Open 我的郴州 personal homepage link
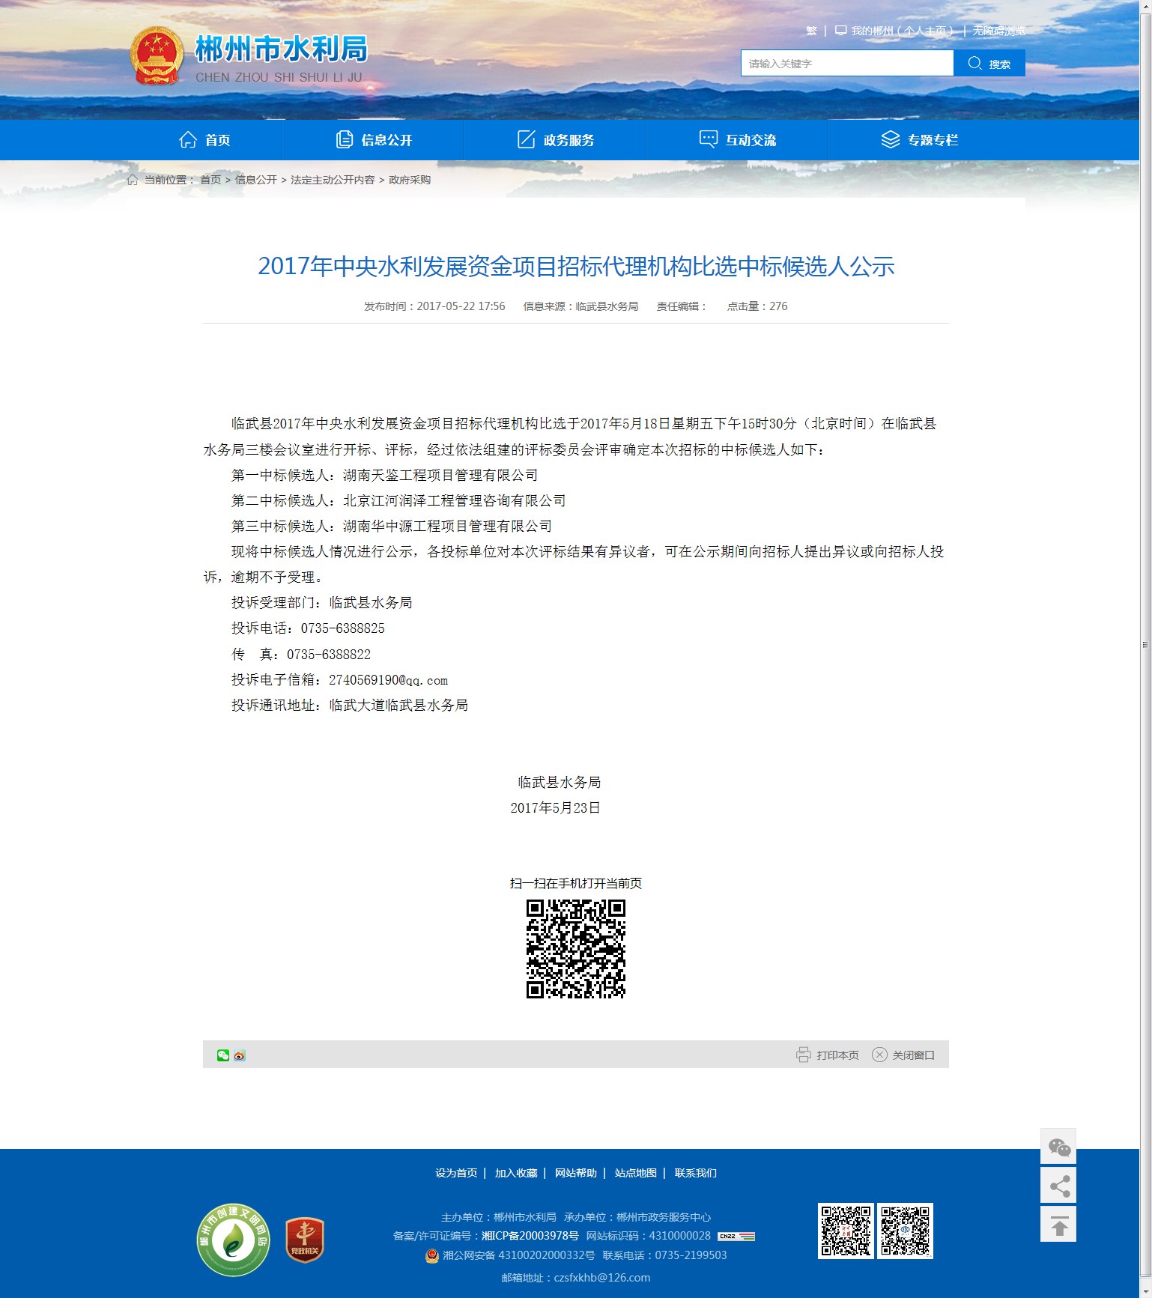The width and height of the screenshot is (1152, 1298). click(x=902, y=31)
